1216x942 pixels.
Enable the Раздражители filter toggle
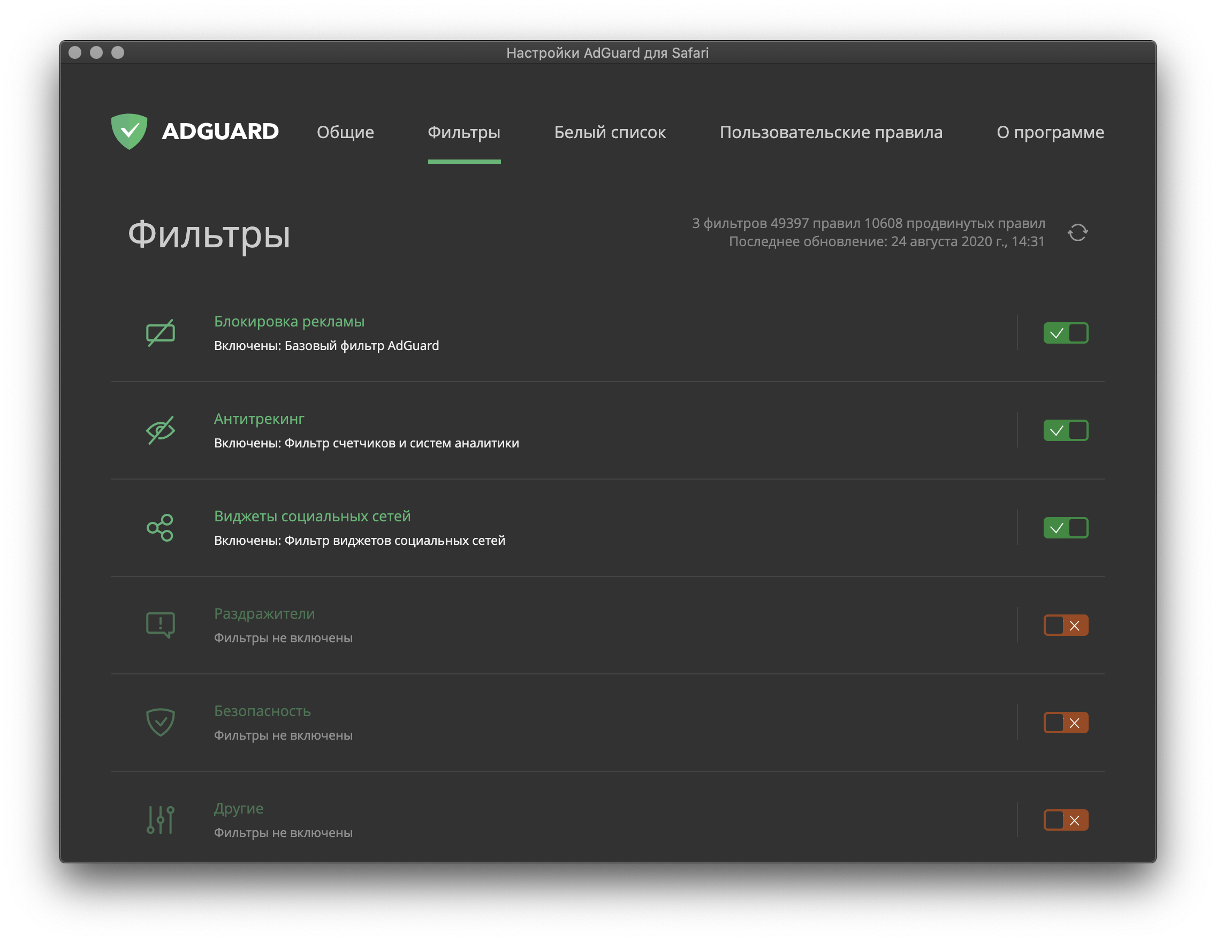point(1066,625)
